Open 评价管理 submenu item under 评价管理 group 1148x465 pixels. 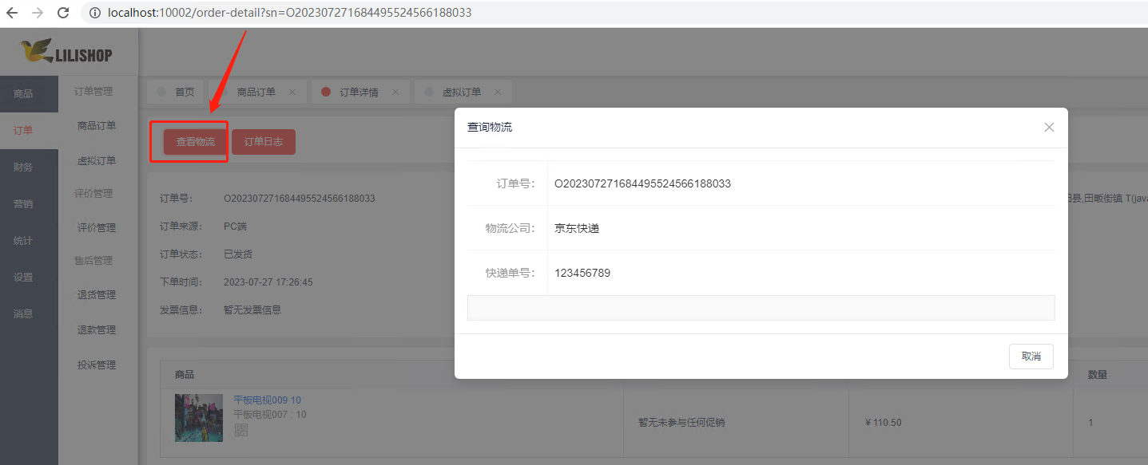point(97,228)
